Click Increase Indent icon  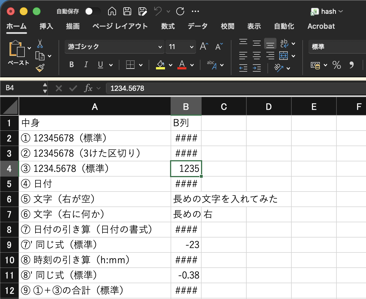coord(257,68)
